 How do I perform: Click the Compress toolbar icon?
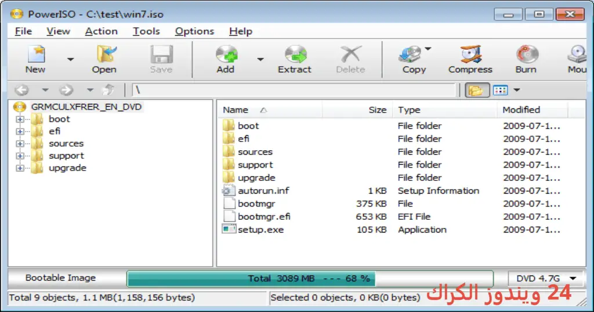pyautogui.click(x=471, y=54)
